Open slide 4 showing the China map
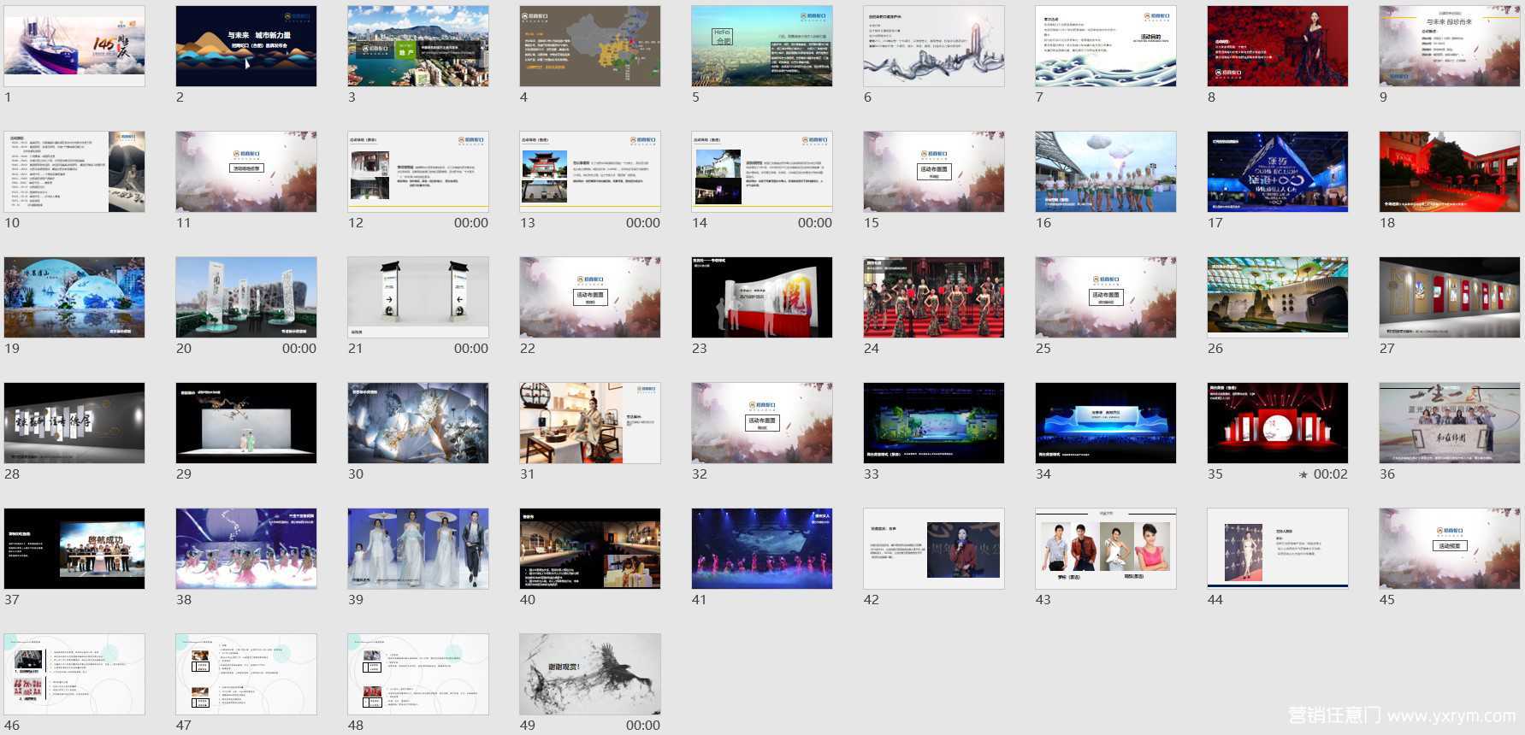This screenshot has height=735, width=1525. (590, 46)
